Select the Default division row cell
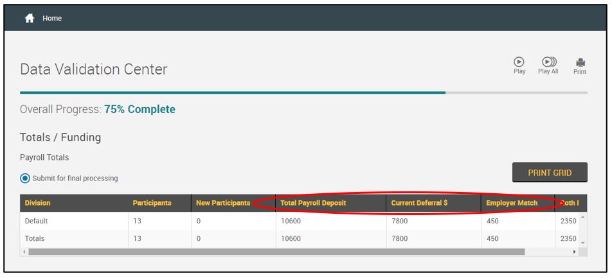The height and width of the screenshot is (278, 612). 37,221
